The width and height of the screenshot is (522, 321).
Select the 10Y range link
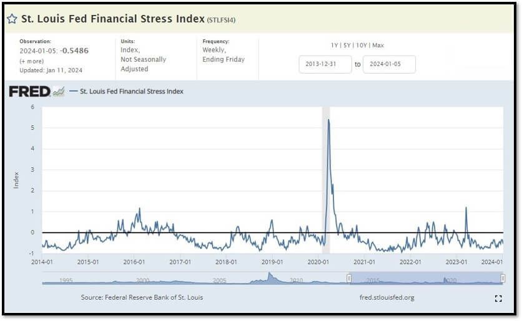361,46
